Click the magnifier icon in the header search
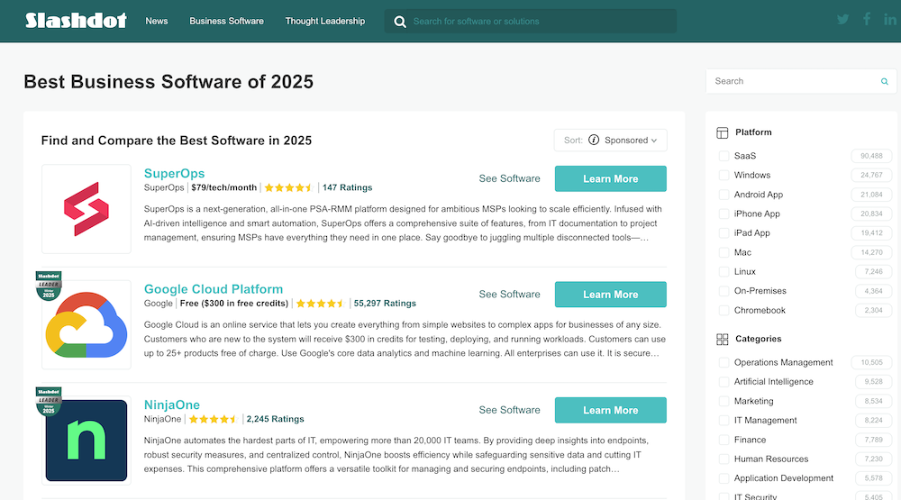This screenshot has height=500, width=901. pyautogui.click(x=400, y=22)
